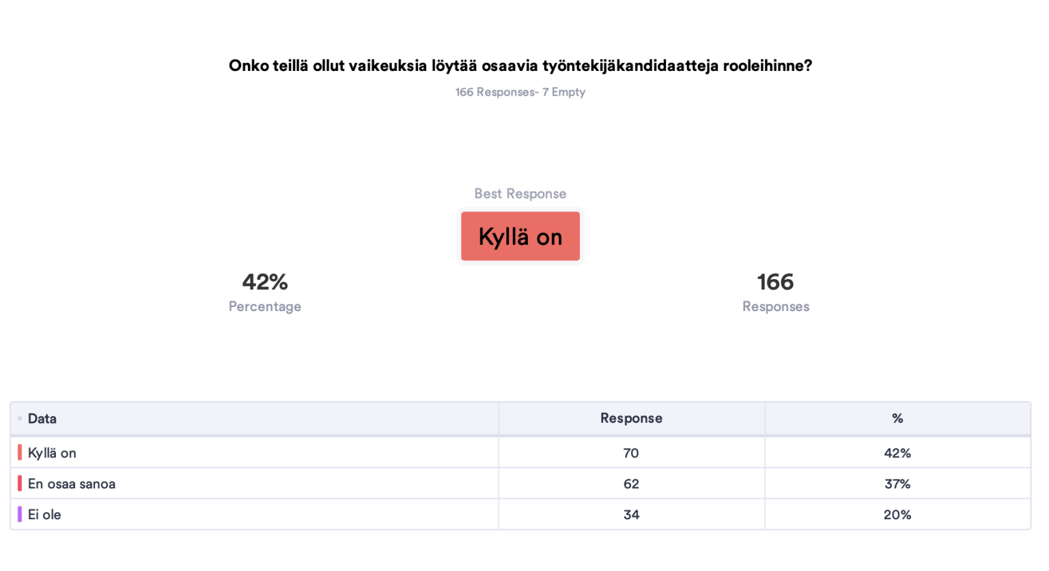Select the 'Kyllä on' table row label
1049x571 pixels.
click(x=52, y=453)
